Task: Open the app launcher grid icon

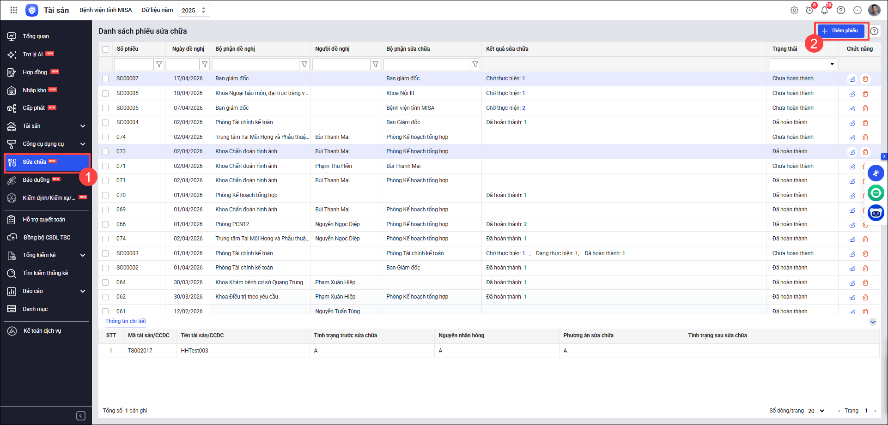Action: (14, 10)
